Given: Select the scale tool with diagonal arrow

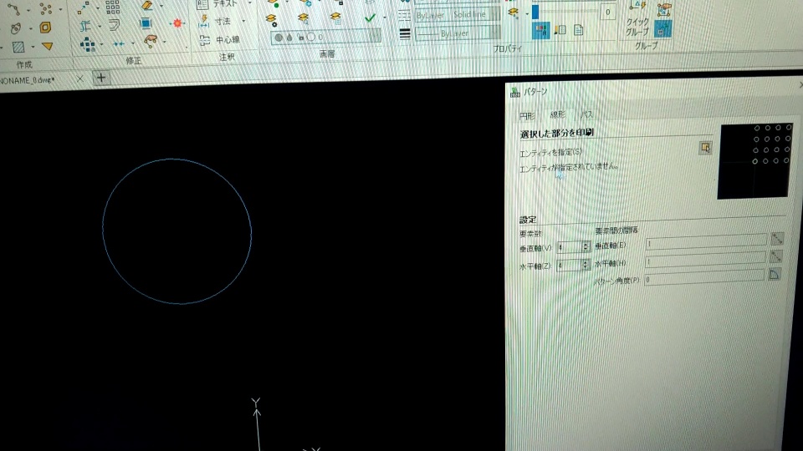Looking at the screenshot, I should tap(83, 8).
